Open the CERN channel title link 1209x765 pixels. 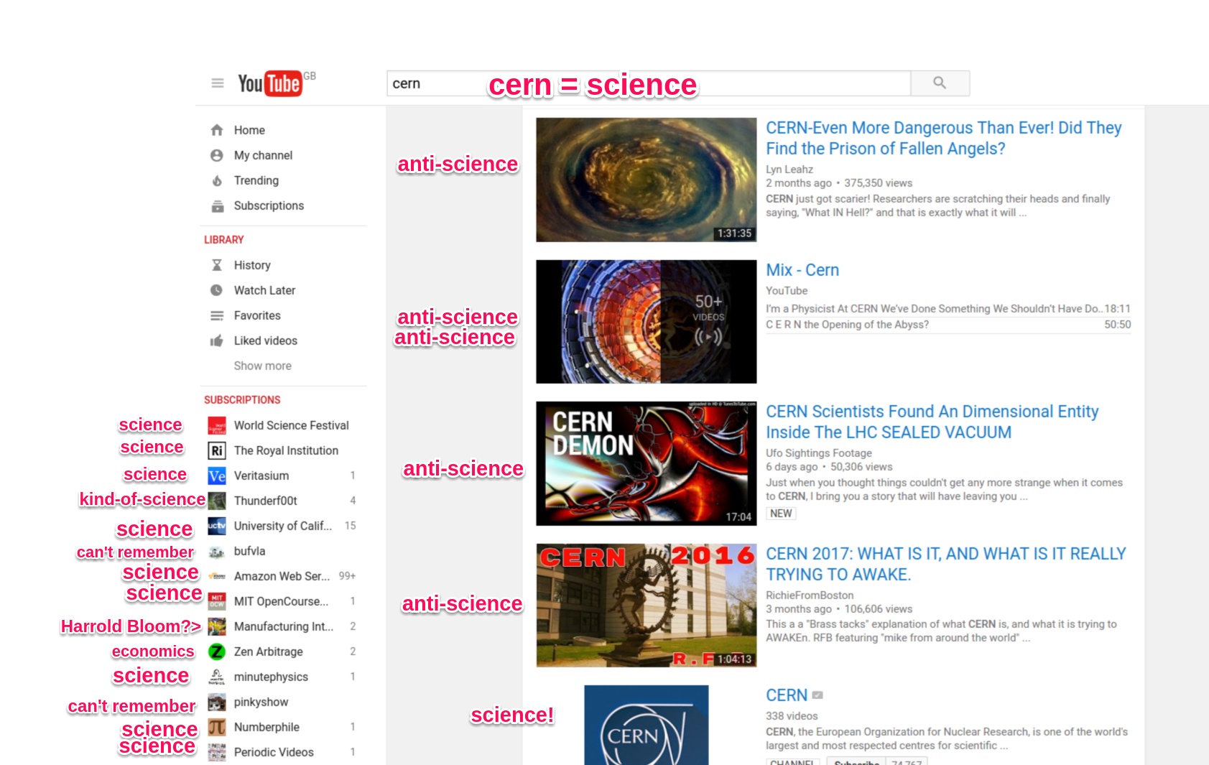click(x=787, y=695)
